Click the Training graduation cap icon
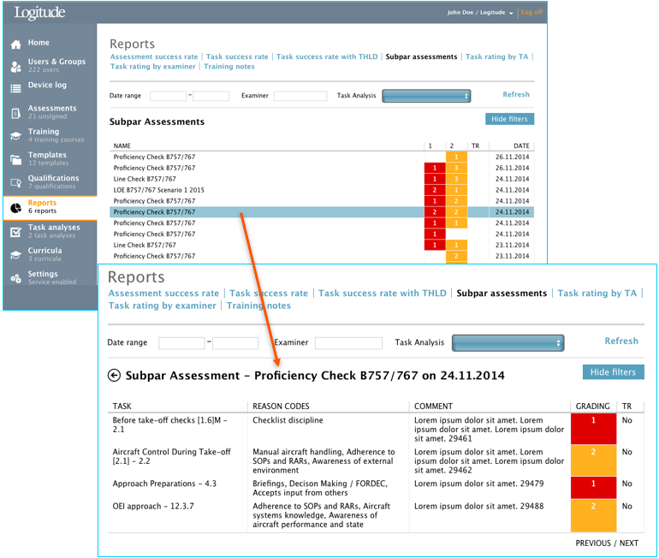 [x=15, y=136]
